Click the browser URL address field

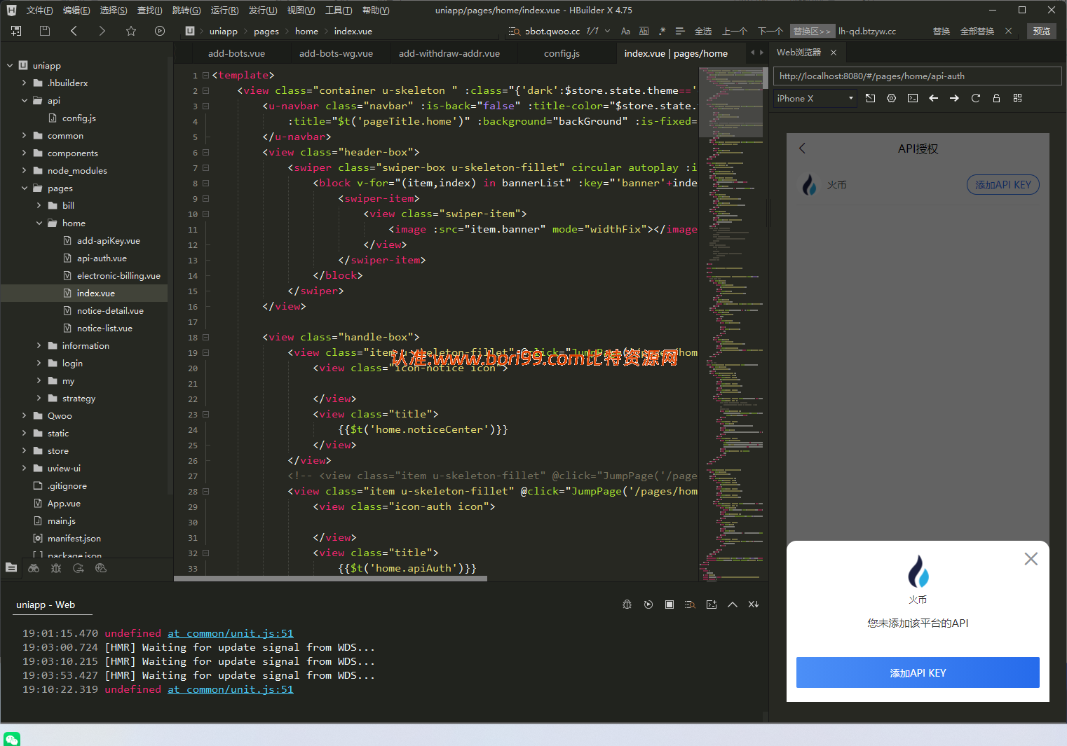click(x=917, y=76)
